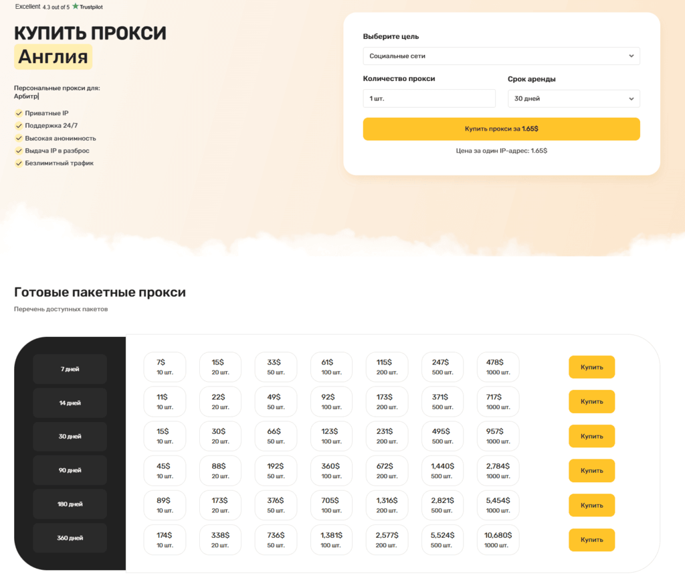The height and width of the screenshot is (578, 685).
Task: Select the 360 дней period tab
Action: point(70,538)
